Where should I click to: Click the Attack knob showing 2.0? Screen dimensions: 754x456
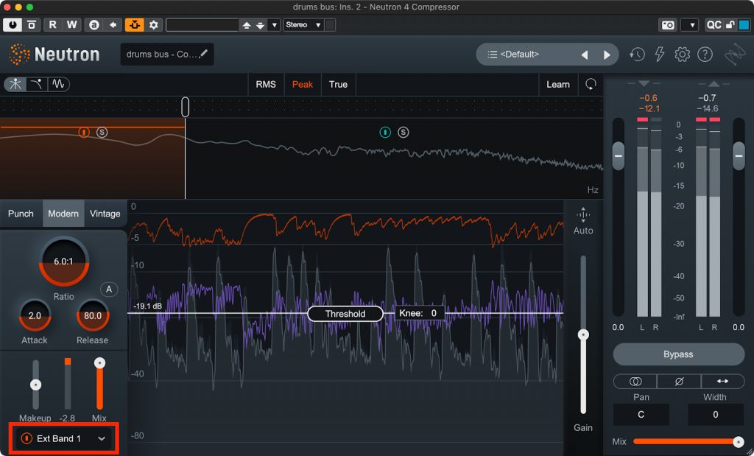tap(35, 315)
